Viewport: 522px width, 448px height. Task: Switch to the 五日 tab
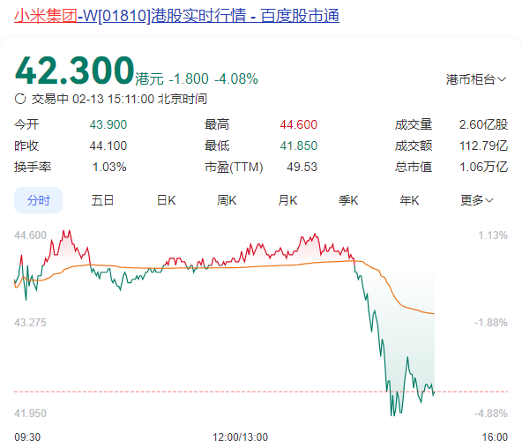coord(102,200)
